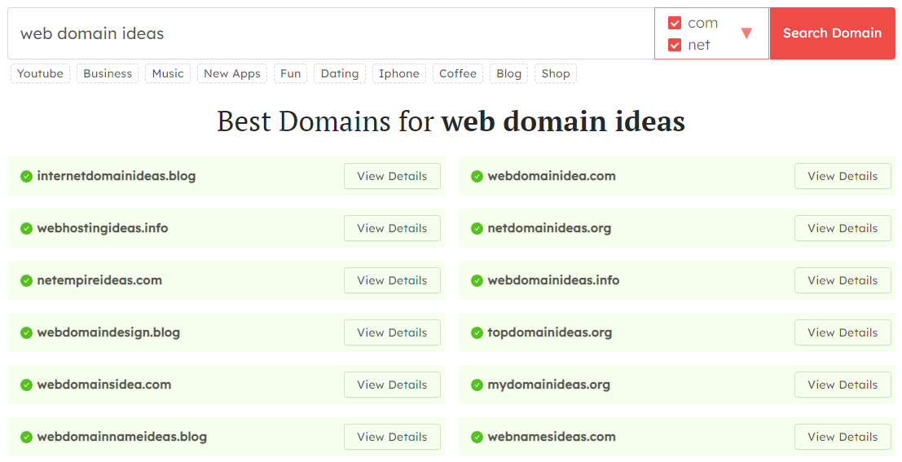Click green availability icon next to webhostingideas.info
Image resolution: width=902 pixels, height=462 pixels.
(26, 228)
